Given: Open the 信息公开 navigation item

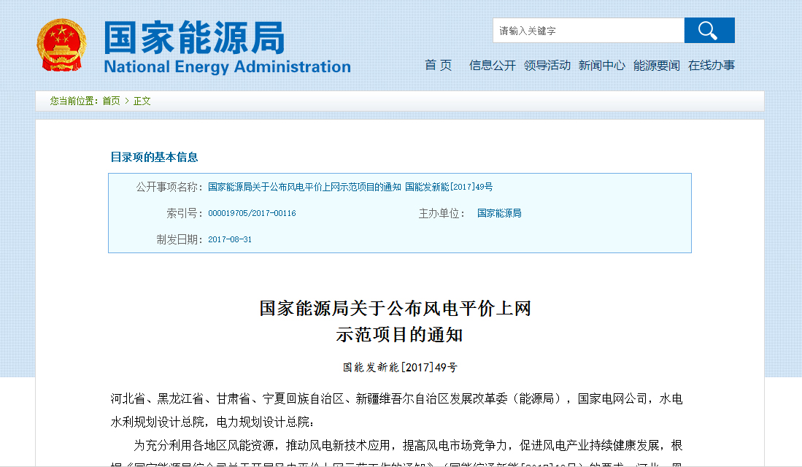Looking at the screenshot, I should pyautogui.click(x=492, y=65).
